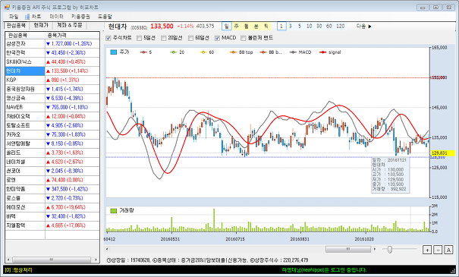Click the signal legend marker
The image size is (459, 277).
[323, 52]
